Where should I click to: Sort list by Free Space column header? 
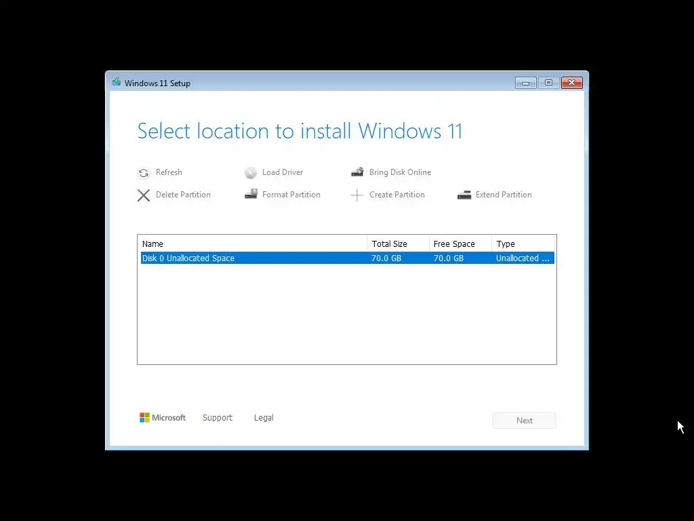click(460, 244)
